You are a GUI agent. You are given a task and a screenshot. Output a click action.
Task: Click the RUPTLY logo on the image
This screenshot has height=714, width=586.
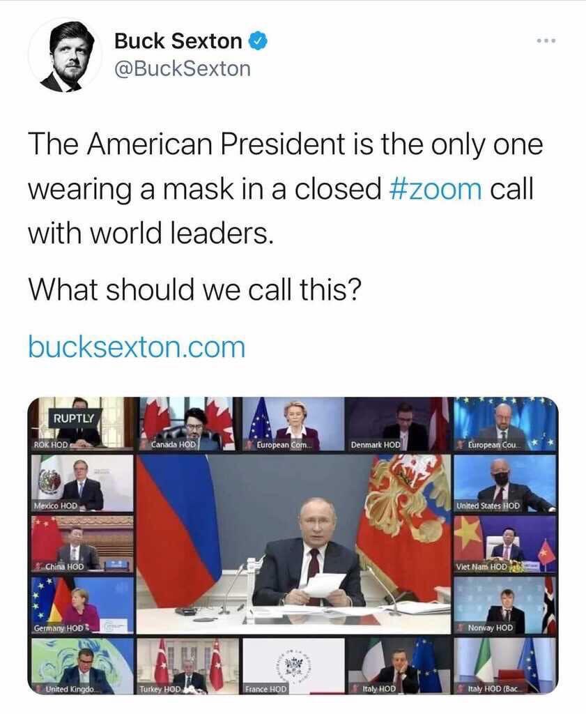(74, 417)
